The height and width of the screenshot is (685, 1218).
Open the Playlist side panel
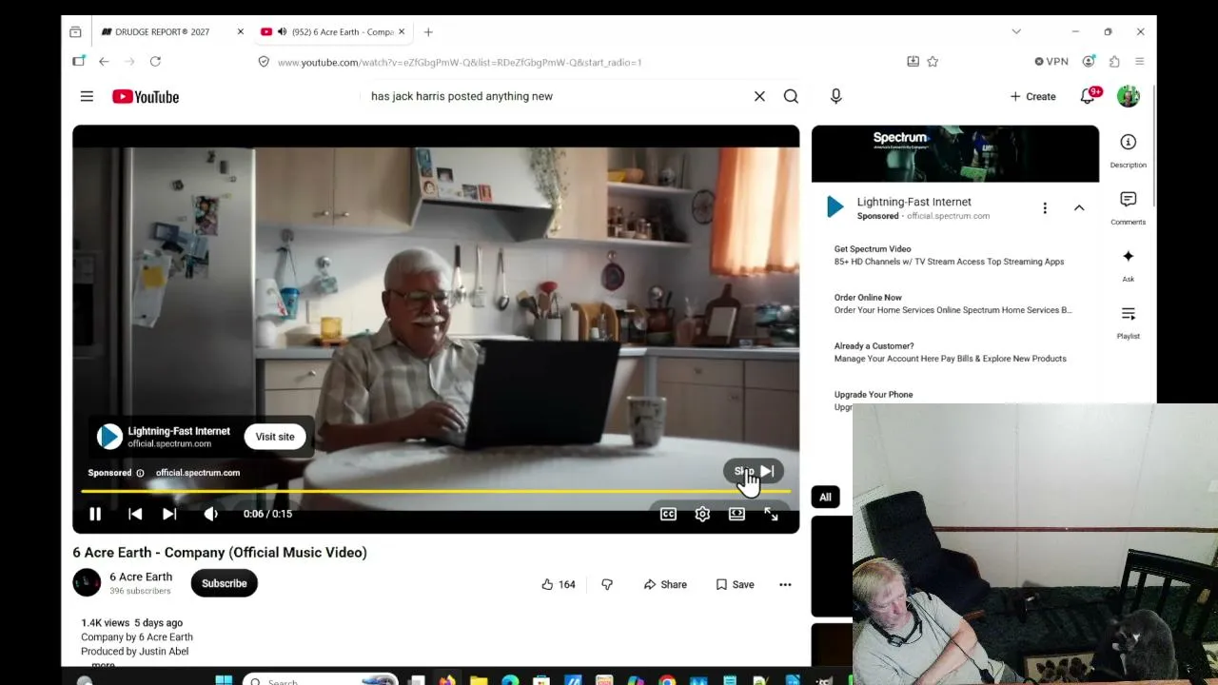1128,322
